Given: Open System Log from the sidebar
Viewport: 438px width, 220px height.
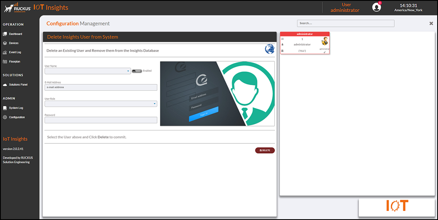Looking at the screenshot, I should 16,108.
